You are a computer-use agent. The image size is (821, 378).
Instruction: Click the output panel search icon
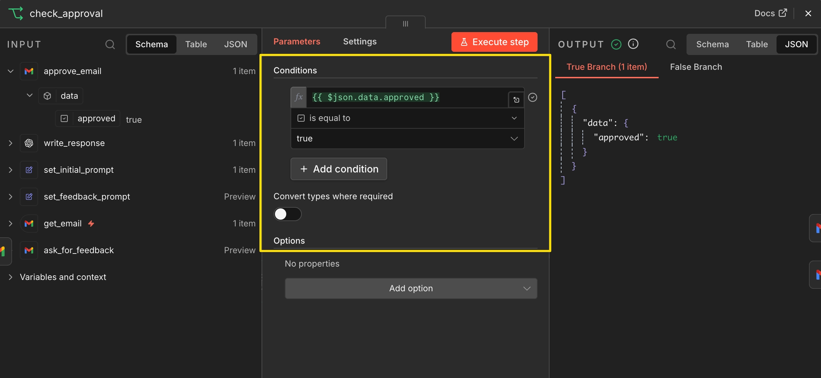671,44
